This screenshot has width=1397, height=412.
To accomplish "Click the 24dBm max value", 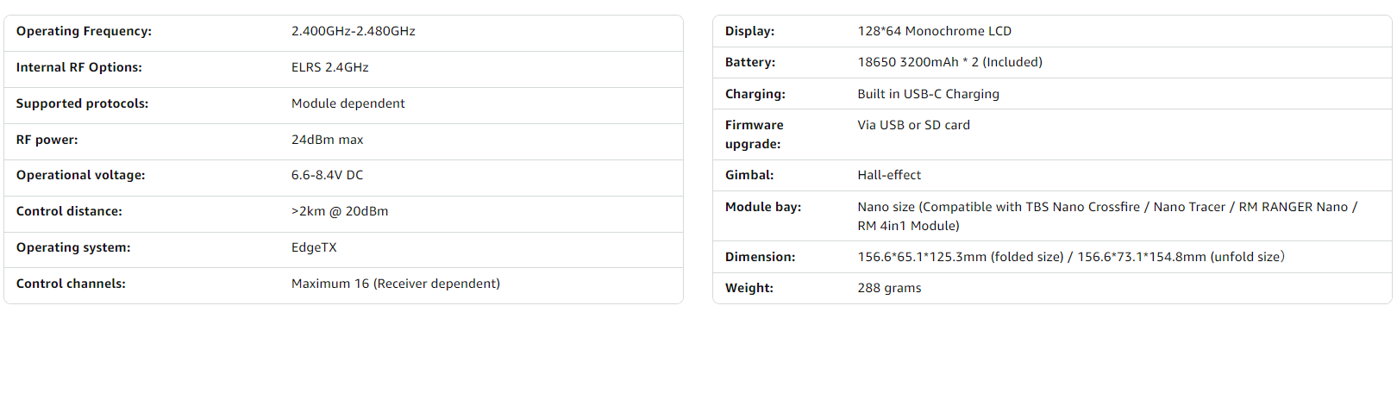I will click(x=327, y=140).
